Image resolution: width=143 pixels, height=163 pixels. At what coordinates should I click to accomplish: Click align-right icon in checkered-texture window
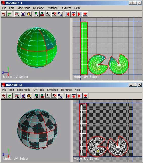pos(80,96)
